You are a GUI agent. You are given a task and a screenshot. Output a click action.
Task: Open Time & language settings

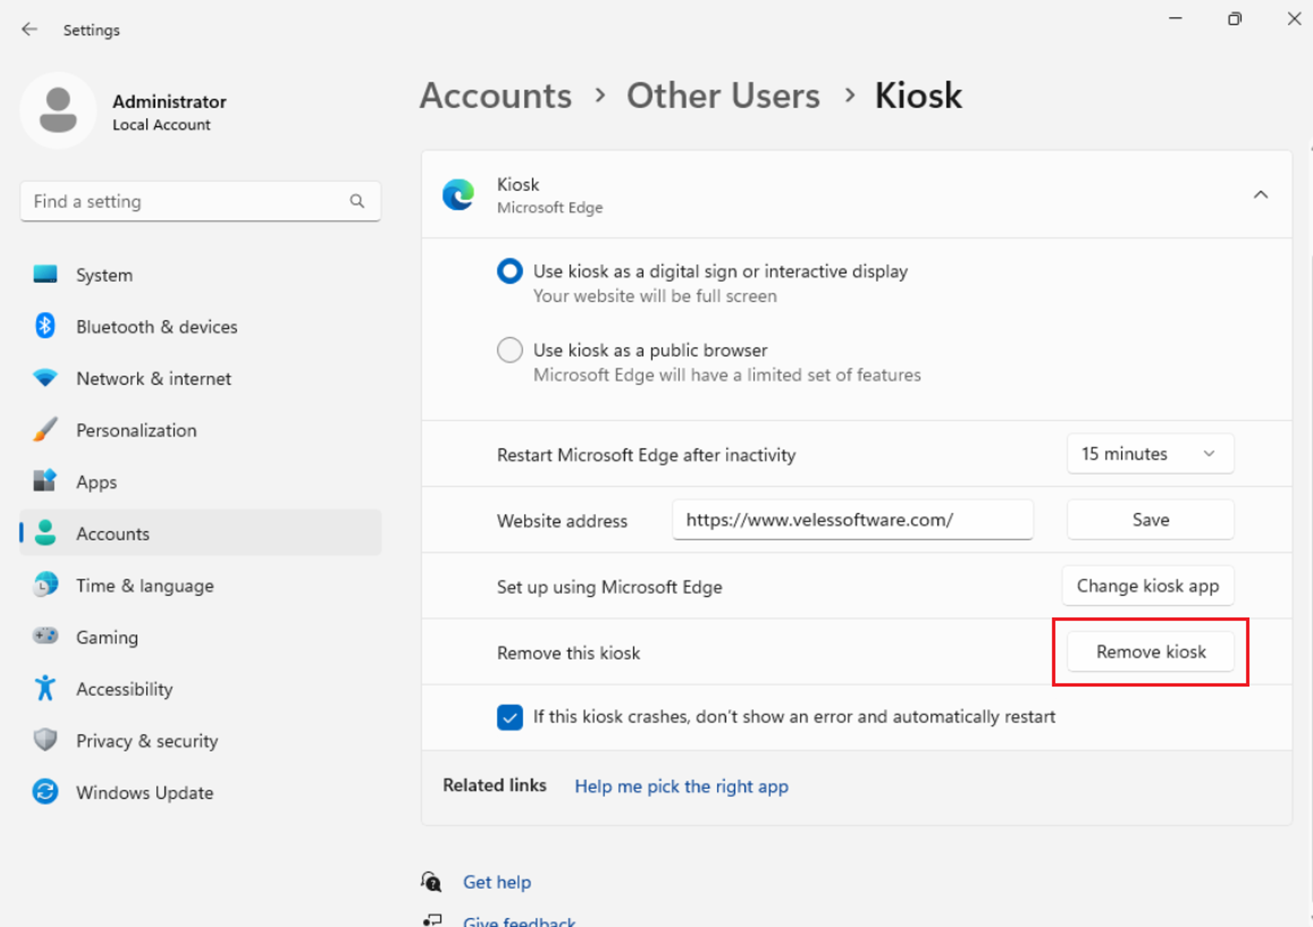point(200,585)
